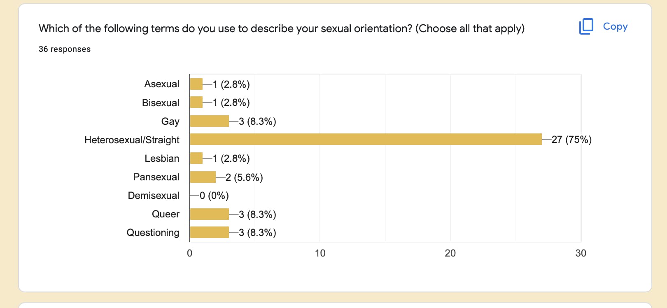
Task: Click the 0 (0%) data label
Action: (214, 196)
